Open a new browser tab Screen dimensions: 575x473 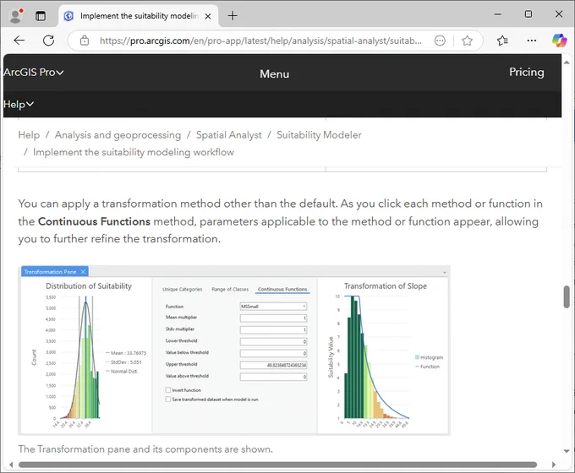click(x=233, y=16)
